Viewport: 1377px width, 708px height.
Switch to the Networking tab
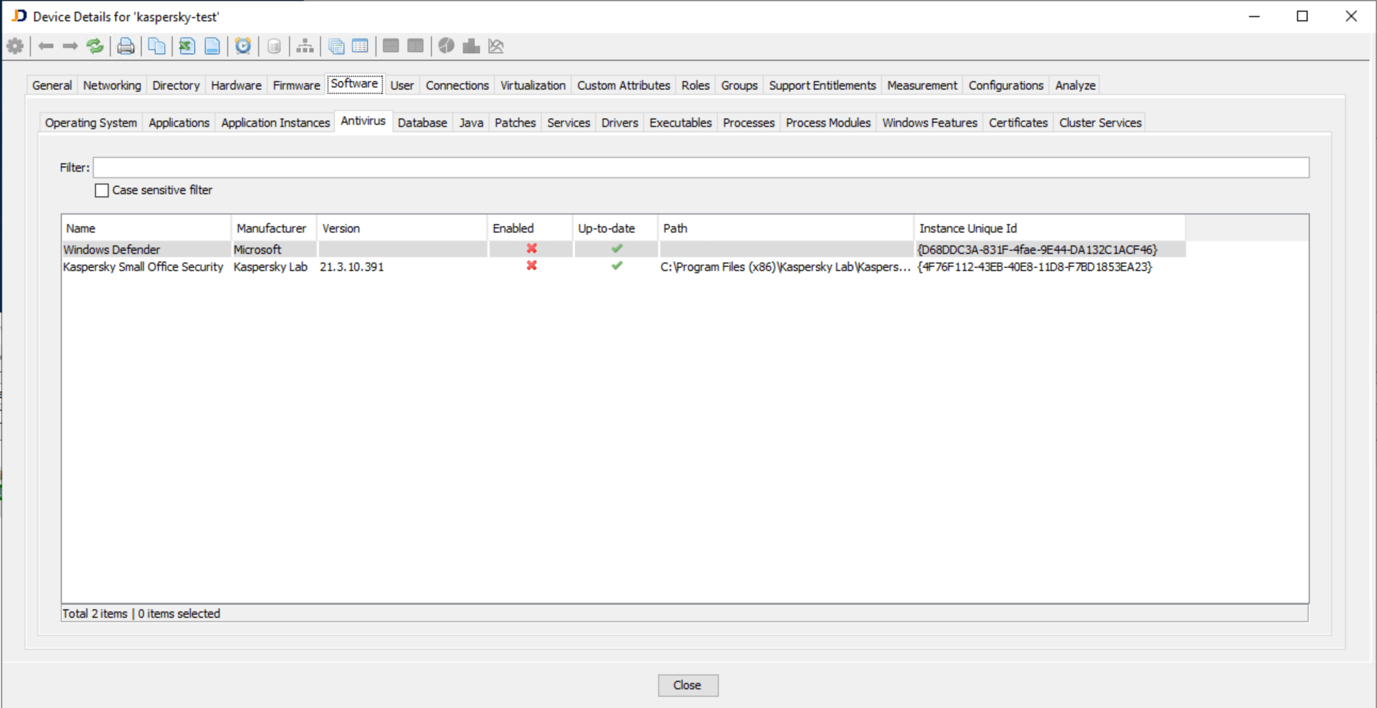pos(111,85)
